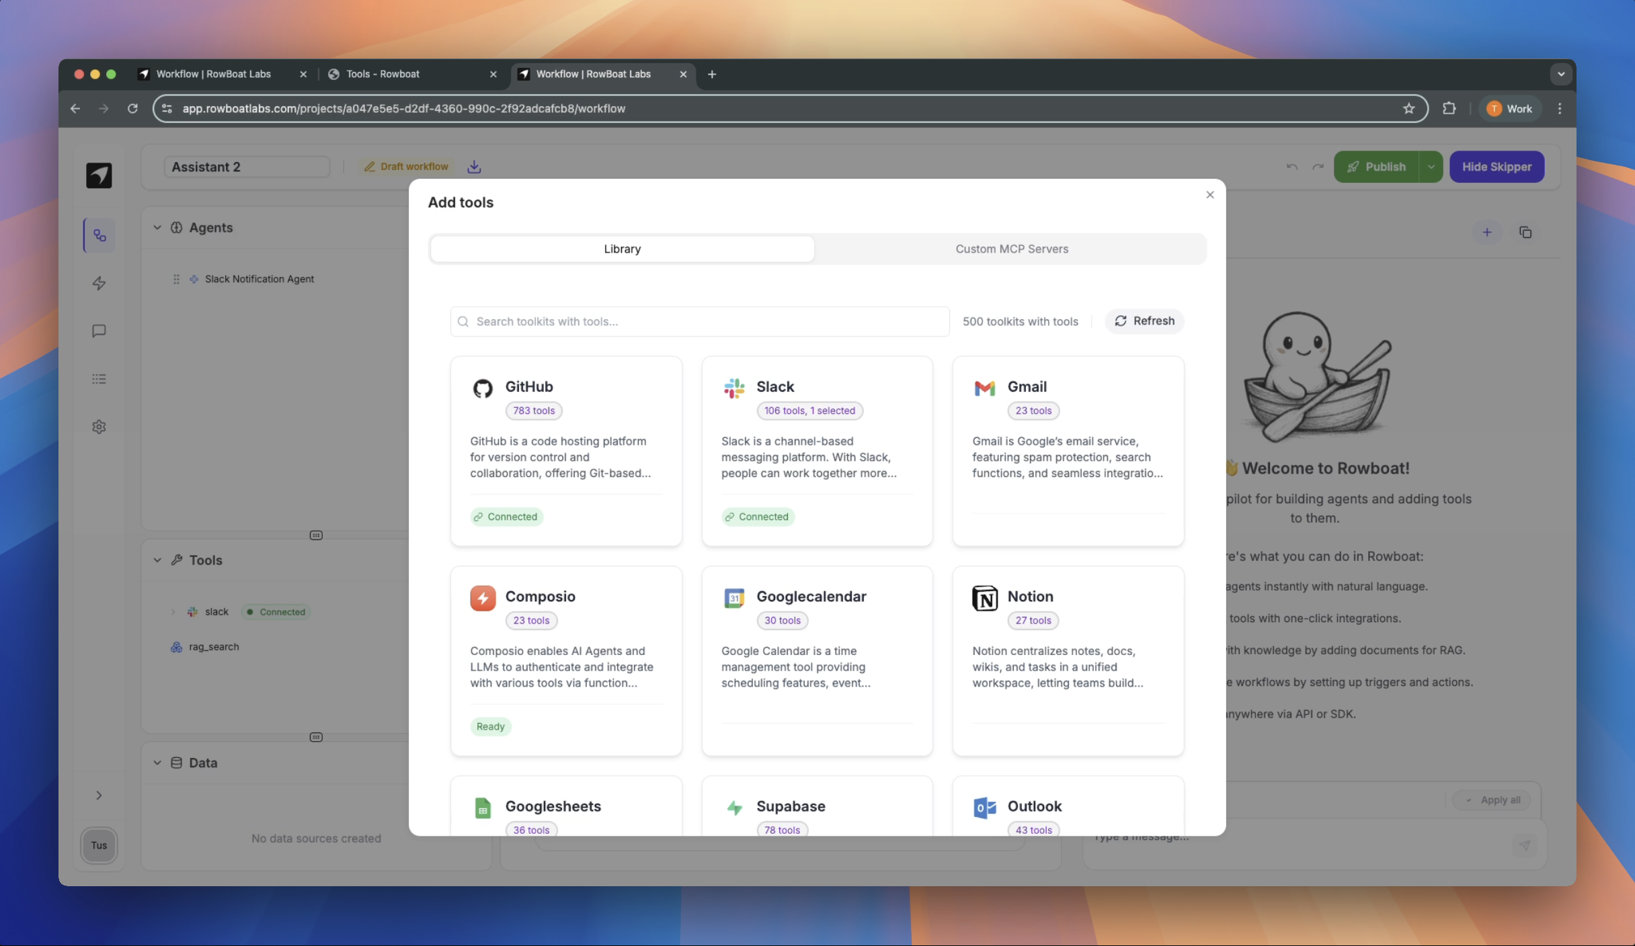Click the Hide Skipper button
Image resolution: width=1635 pixels, height=946 pixels.
pos(1497,167)
